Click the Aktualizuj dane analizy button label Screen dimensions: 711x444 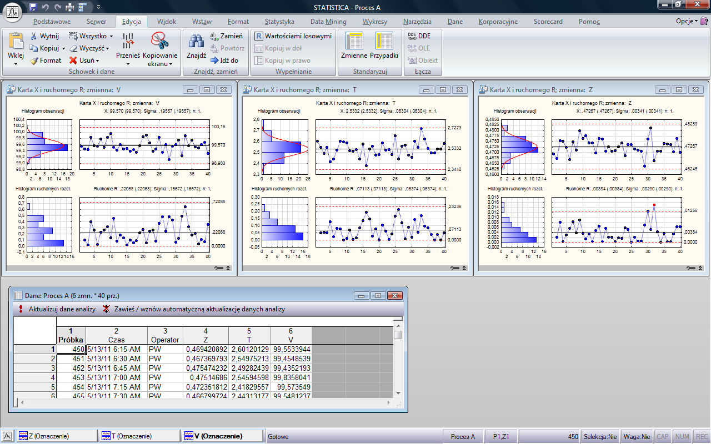(62, 309)
